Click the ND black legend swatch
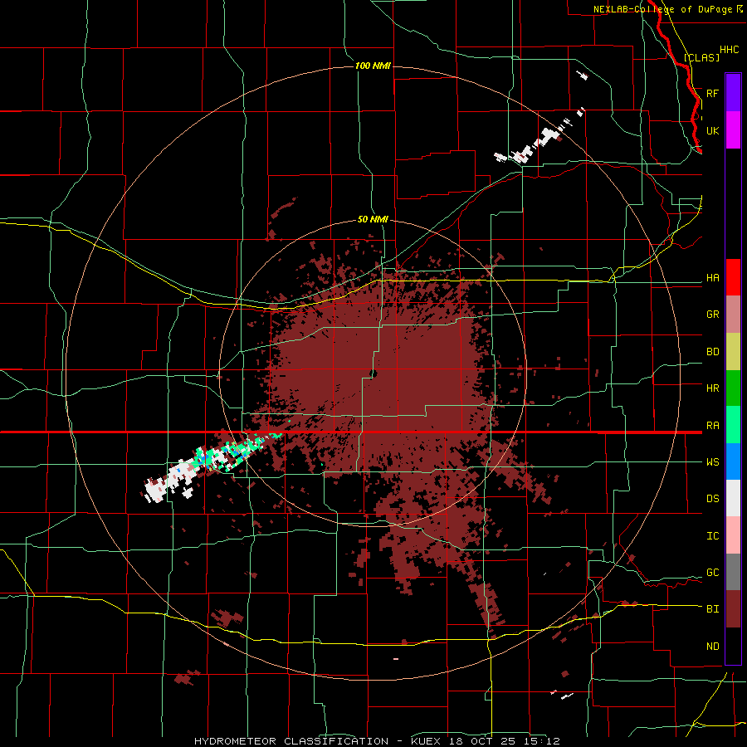The width and height of the screenshot is (747, 747). pos(733,646)
